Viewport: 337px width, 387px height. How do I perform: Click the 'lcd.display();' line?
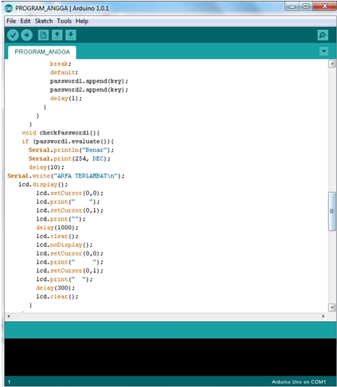(x=43, y=185)
